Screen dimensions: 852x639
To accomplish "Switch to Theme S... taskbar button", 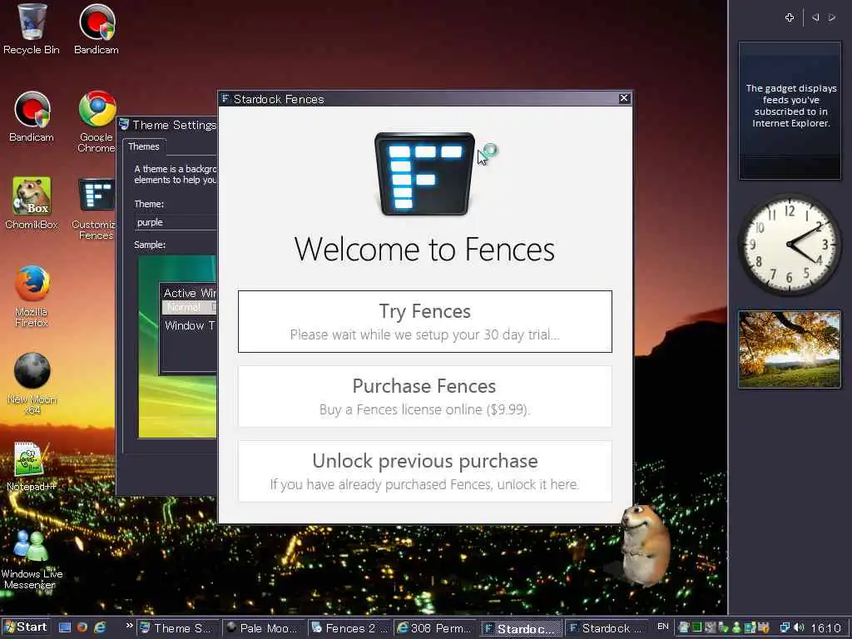I will click(178, 628).
